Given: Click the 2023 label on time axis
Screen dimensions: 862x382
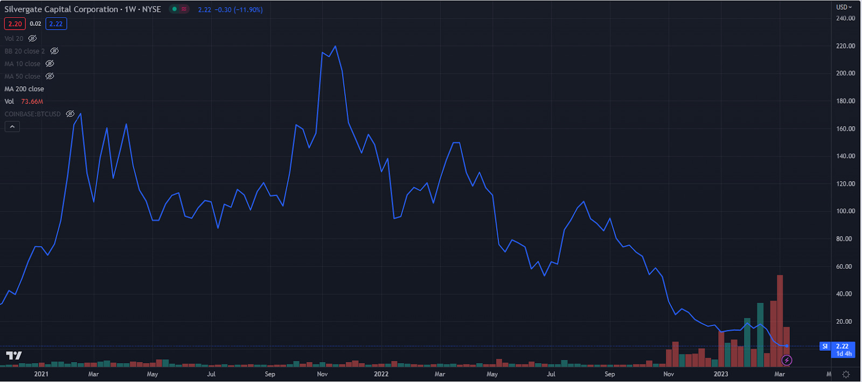Looking at the screenshot, I should click(x=721, y=374).
